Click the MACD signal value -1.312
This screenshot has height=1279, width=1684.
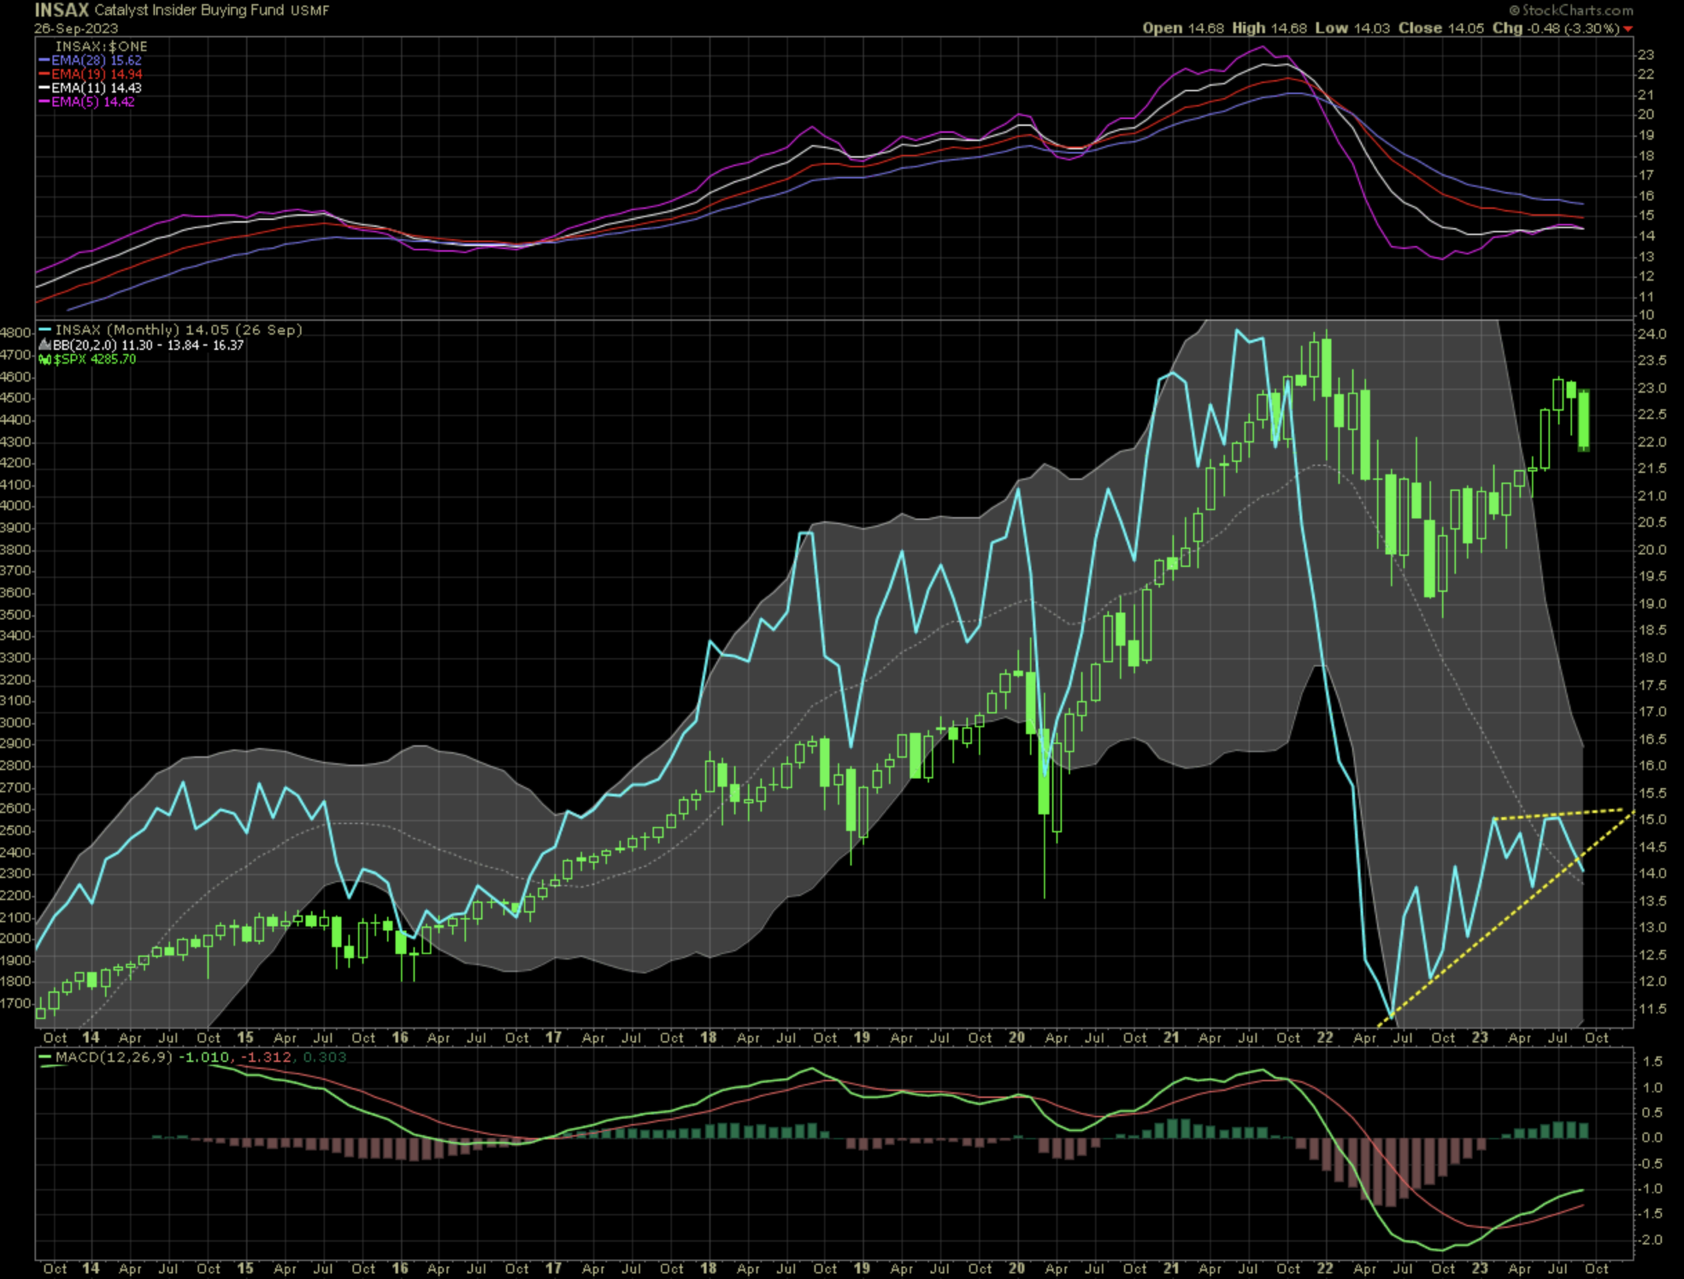[265, 1058]
